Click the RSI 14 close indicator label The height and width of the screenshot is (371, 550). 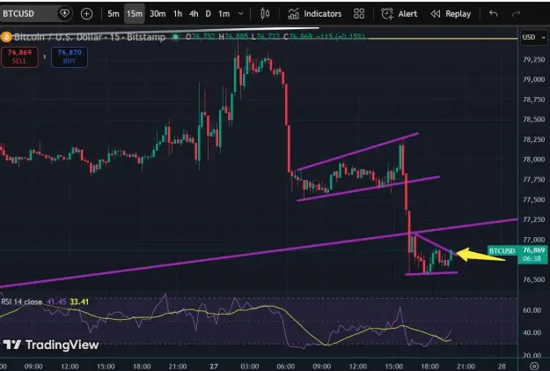[x=22, y=301]
